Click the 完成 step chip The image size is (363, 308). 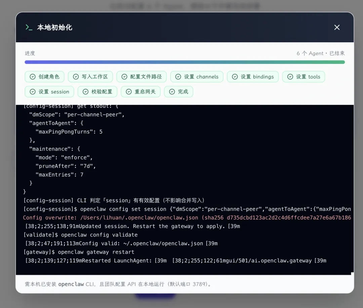point(178,92)
